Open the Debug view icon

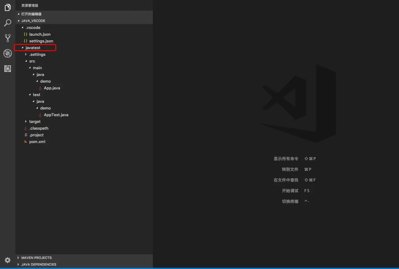(8, 54)
